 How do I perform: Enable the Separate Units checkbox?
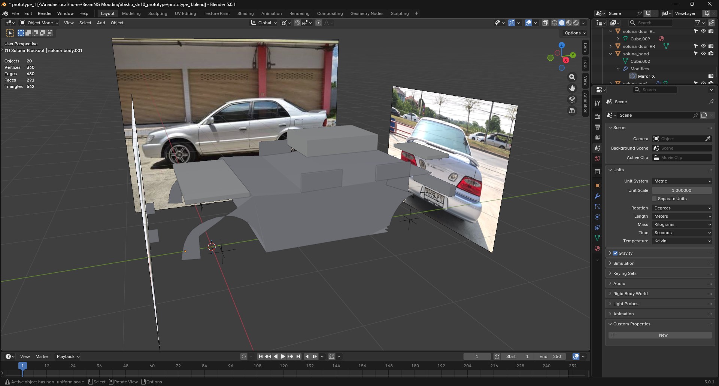pos(655,199)
